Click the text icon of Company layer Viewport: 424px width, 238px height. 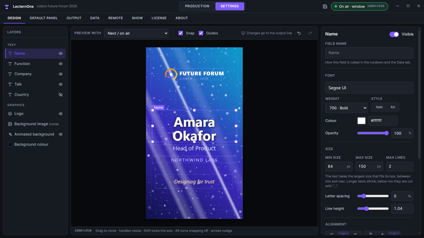click(10, 74)
